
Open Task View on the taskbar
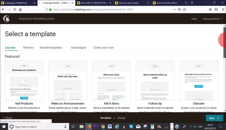(73, 126)
